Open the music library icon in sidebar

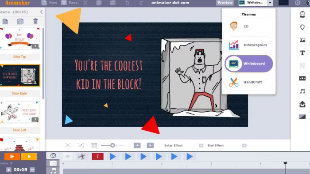pyautogui.click(x=302, y=91)
